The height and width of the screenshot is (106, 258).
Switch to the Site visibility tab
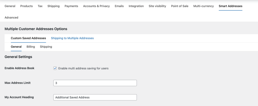tap(157, 6)
